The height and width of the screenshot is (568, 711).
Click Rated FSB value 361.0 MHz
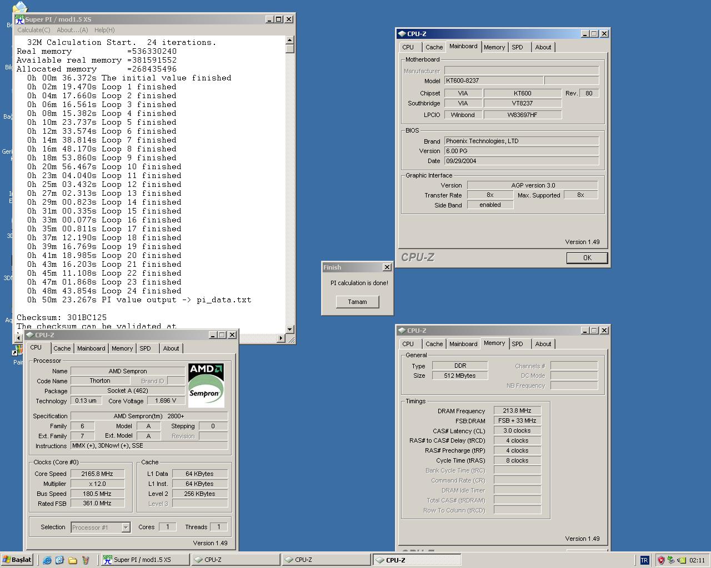97,504
